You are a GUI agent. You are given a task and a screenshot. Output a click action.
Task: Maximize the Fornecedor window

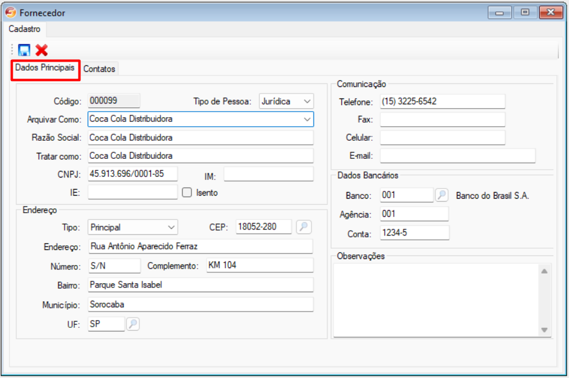click(525, 12)
